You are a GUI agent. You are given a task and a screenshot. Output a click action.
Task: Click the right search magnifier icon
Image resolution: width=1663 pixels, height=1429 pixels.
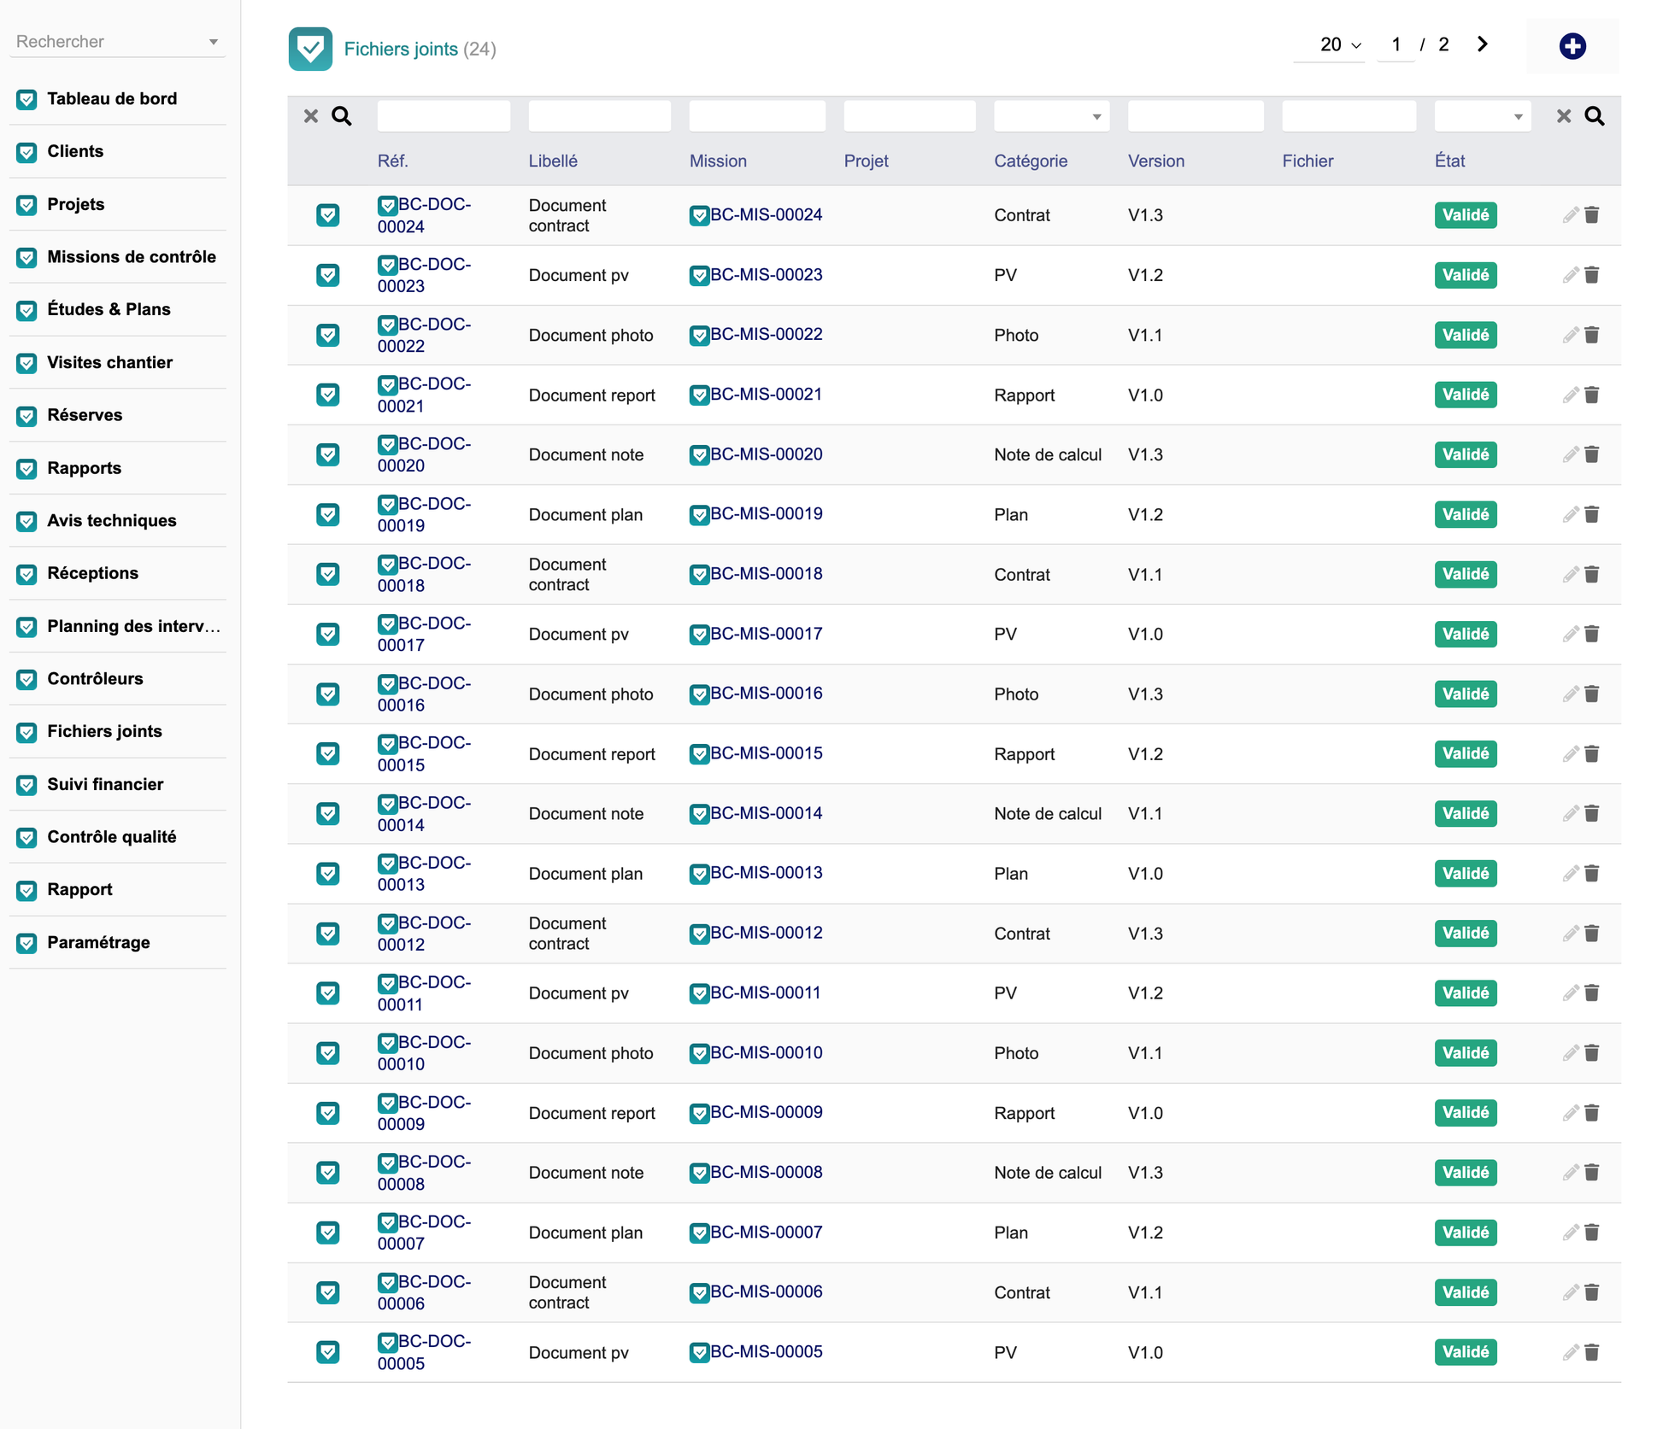pyautogui.click(x=1595, y=116)
